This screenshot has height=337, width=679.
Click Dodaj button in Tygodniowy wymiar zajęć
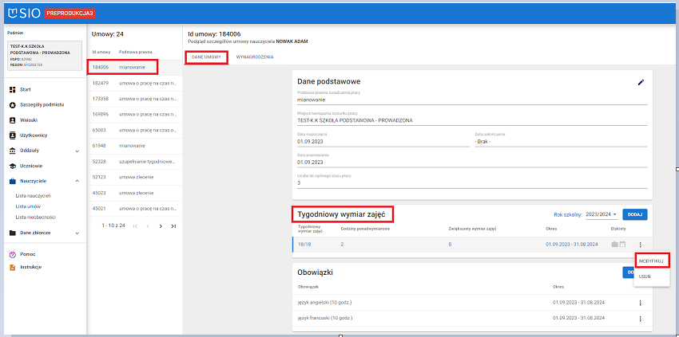634,214
